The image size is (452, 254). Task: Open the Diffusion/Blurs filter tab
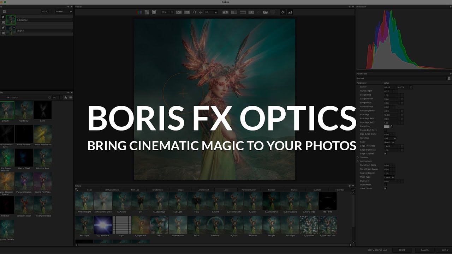point(112,190)
